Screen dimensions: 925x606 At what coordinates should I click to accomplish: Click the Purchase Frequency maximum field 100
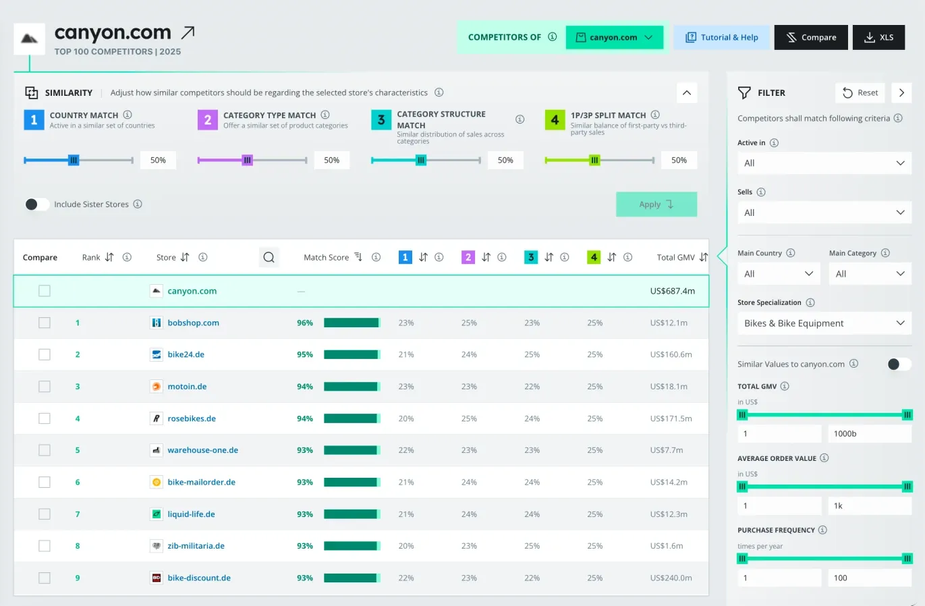870,578
